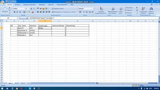Increase decimal places button
Viewport: 160px width, 90px height.
90,12
